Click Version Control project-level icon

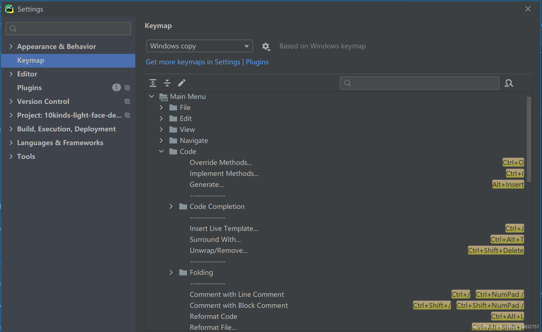(x=127, y=101)
